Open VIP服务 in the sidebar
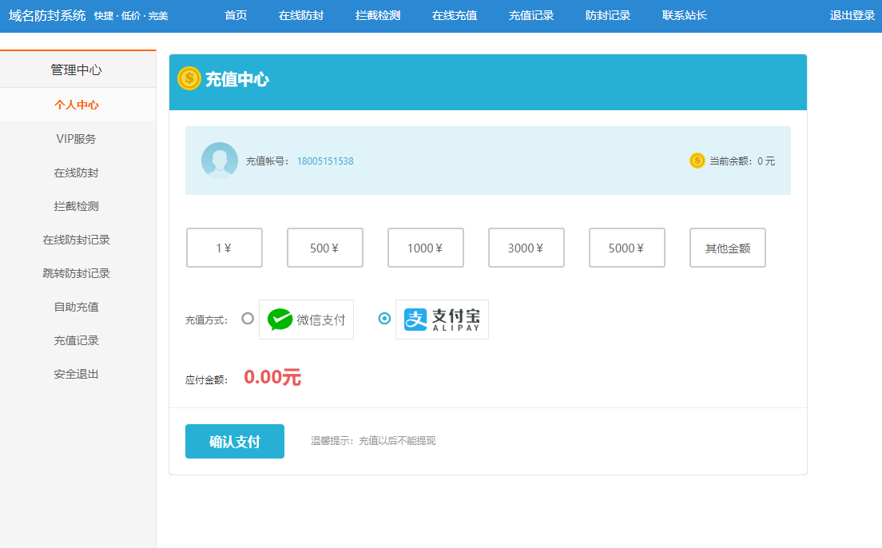The width and height of the screenshot is (882, 548). click(x=77, y=139)
